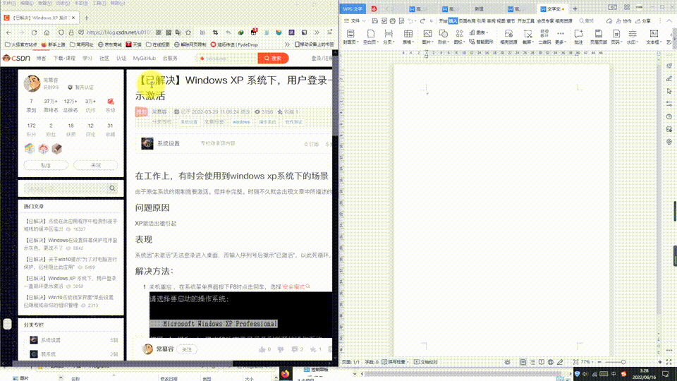Open the screenshot tool in WPS
Viewport: 677px width, 381px height.
pos(527,37)
